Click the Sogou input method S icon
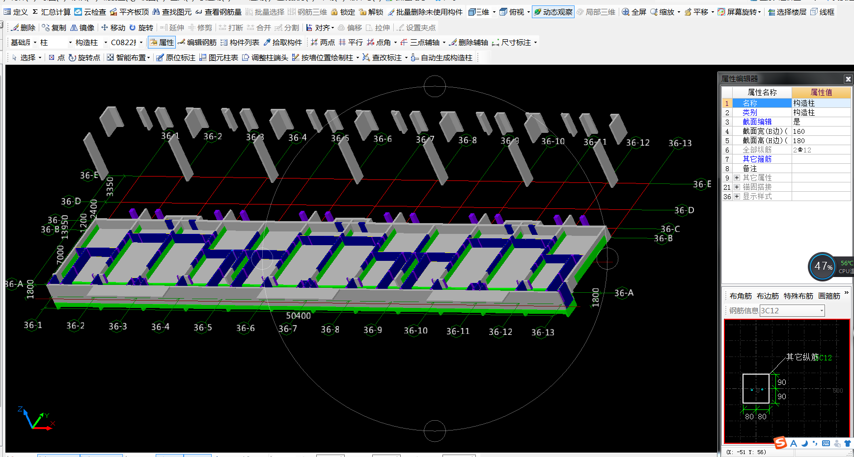The height and width of the screenshot is (457, 854). (780, 443)
